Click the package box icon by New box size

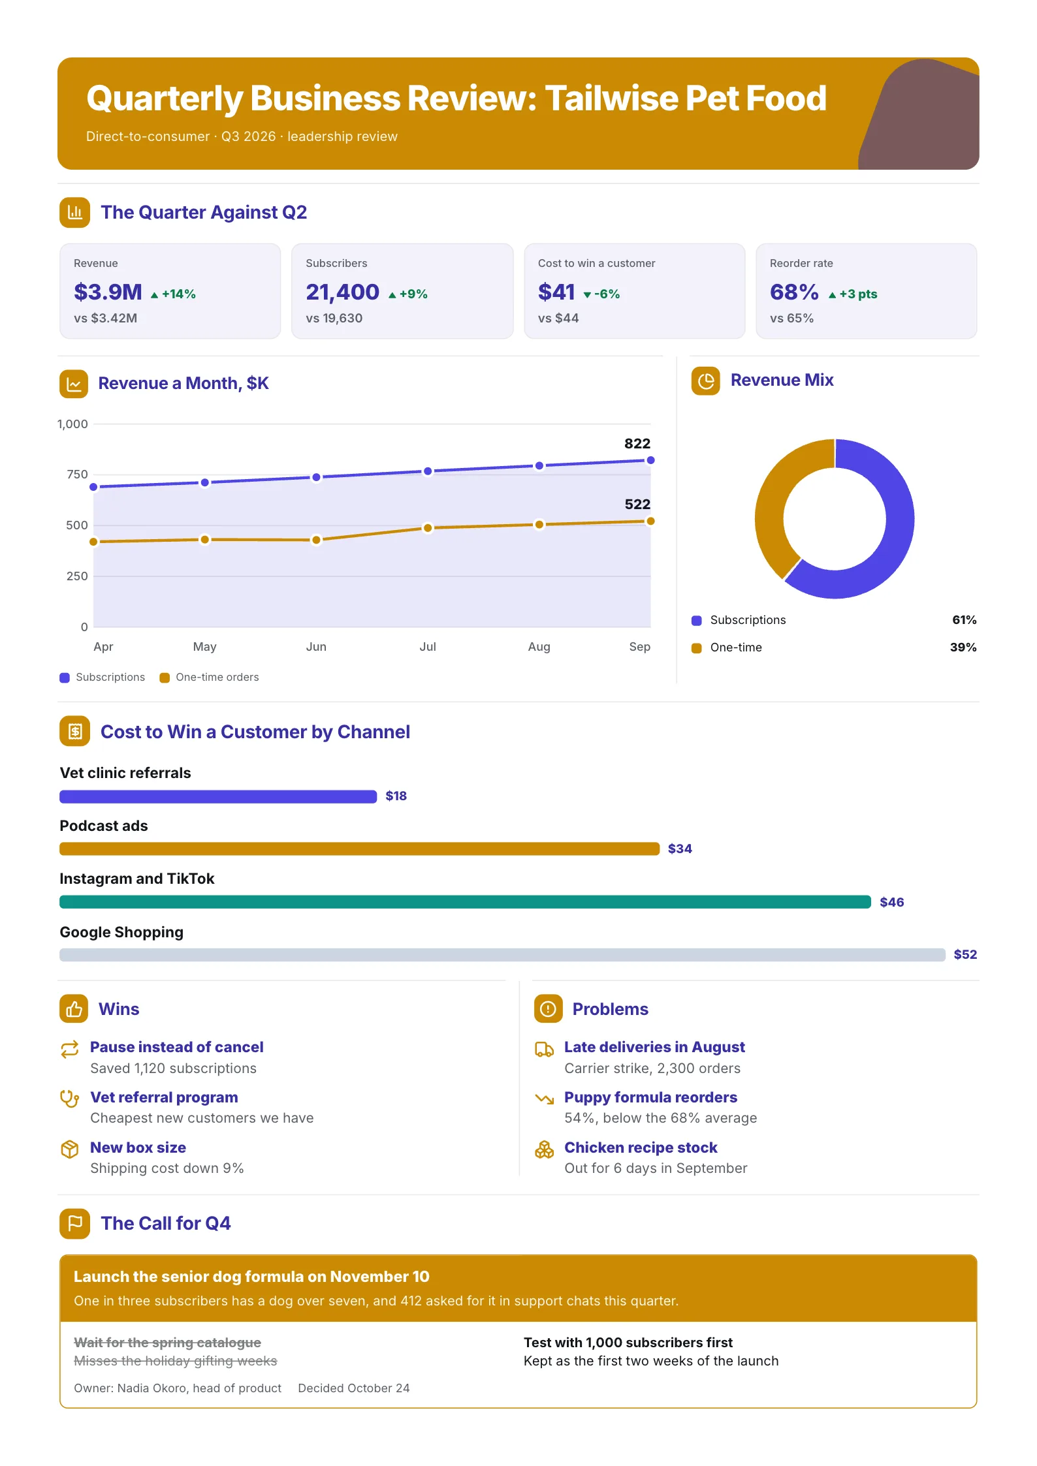(69, 1149)
